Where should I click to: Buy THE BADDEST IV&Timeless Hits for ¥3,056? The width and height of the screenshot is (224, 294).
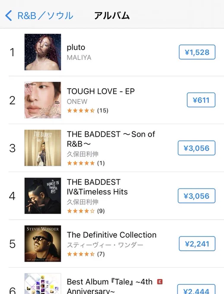click(196, 196)
